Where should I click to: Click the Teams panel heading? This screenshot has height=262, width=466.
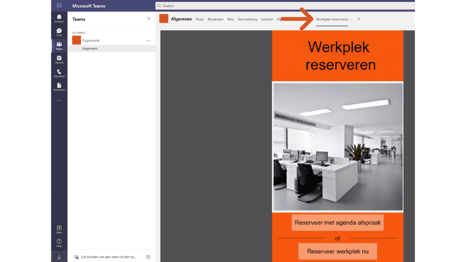click(79, 19)
